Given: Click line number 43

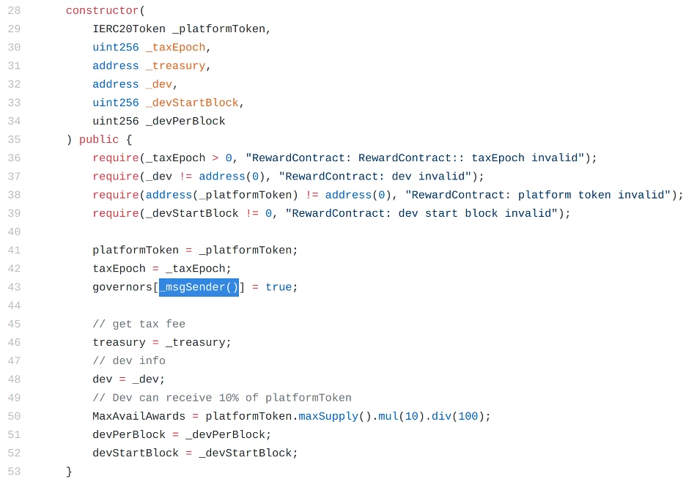Looking at the screenshot, I should [14, 286].
